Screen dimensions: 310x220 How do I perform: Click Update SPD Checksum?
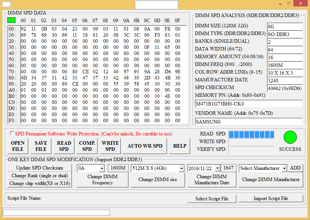[40, 168]
